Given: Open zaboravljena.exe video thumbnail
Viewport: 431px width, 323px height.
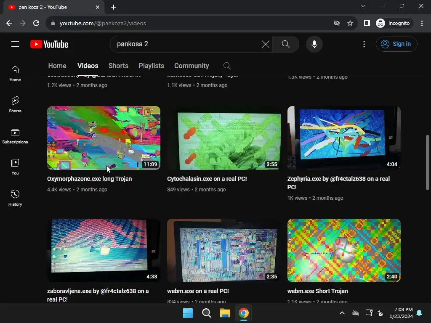Looking at the screenshot, I should pyautogui.click(x=104, y=250).
